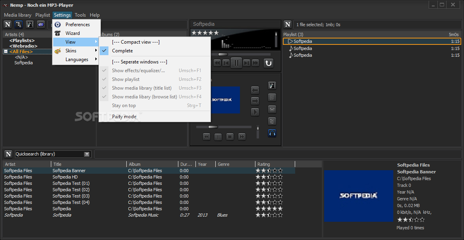Screen dimensions: 464x240
Task: Enable Stay on top
Action: [x=155, y=106]
